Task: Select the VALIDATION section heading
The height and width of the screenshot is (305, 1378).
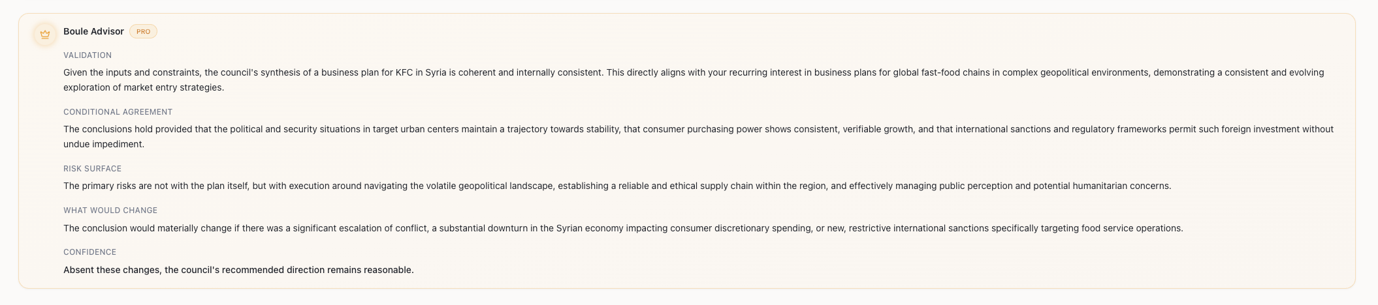Action: click(88, 55)
